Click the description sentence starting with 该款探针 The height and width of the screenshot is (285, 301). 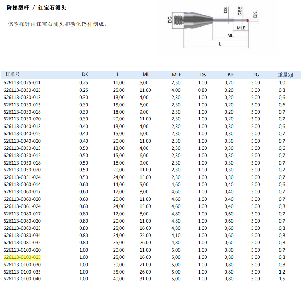58,24
